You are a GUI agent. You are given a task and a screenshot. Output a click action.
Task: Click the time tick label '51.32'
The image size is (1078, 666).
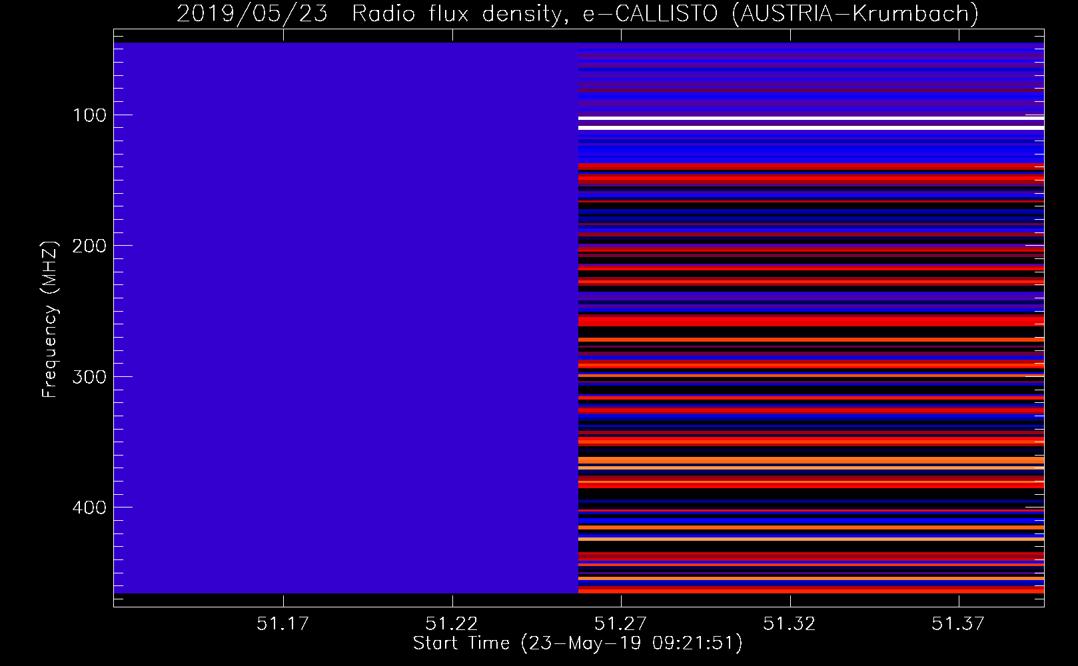[x=790, y=623]
